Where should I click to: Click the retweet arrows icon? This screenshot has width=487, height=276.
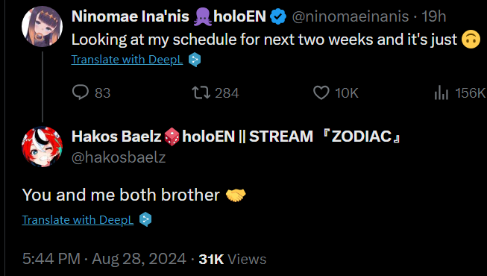(201, 92)
